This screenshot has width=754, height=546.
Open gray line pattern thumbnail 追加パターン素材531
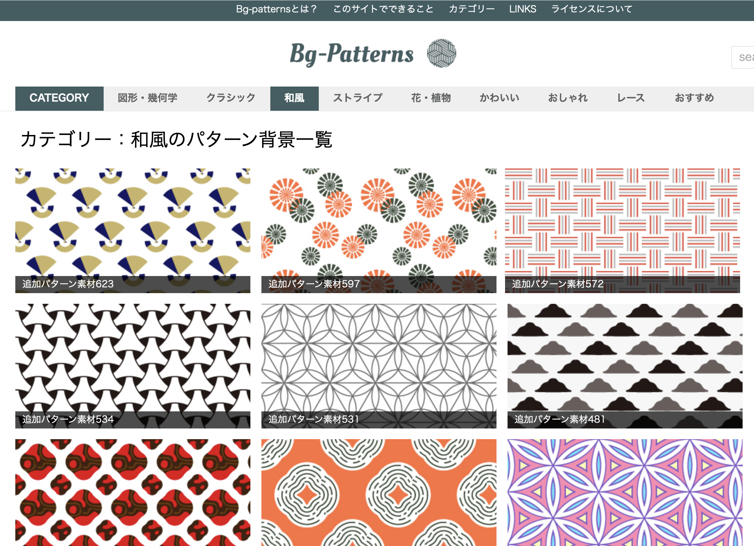point(379,366)
